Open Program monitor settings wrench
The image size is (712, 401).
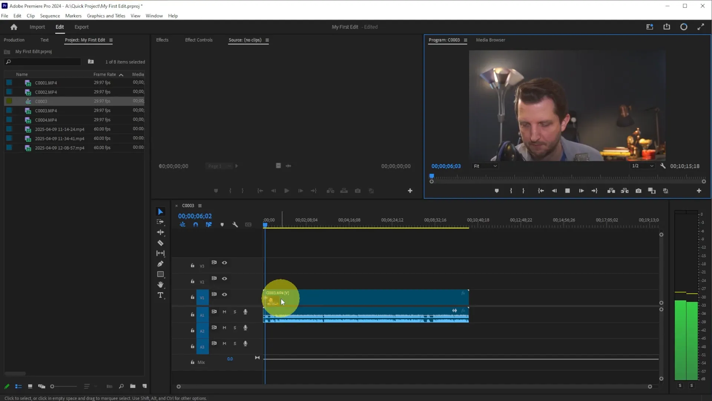click(x=663, y=166)
